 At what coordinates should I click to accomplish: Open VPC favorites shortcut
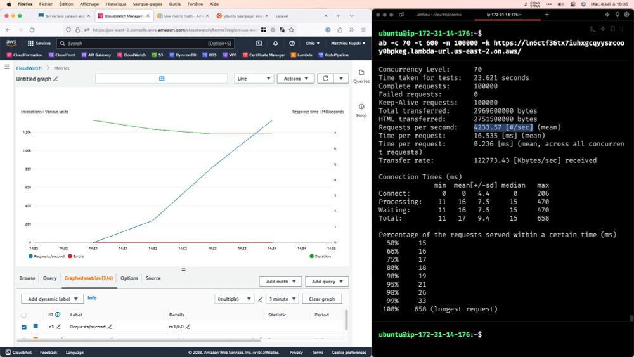point(230,55)
